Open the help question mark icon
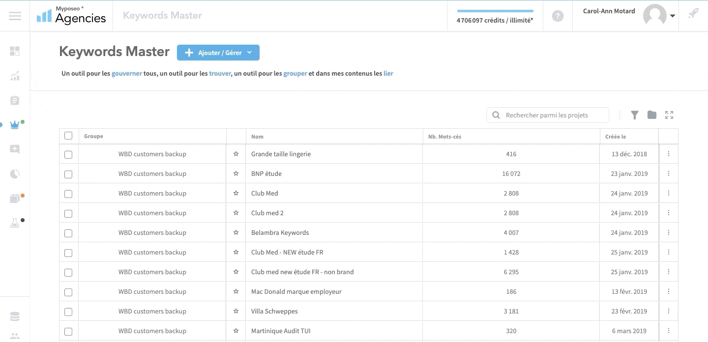 [558, 16]
